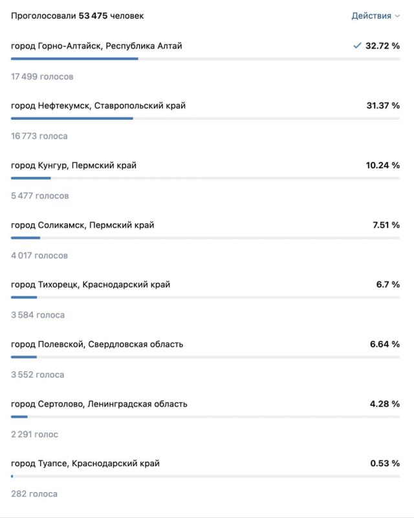
Task: Click the checkmark next to 32.72 %
Action: tap(356, 46)
